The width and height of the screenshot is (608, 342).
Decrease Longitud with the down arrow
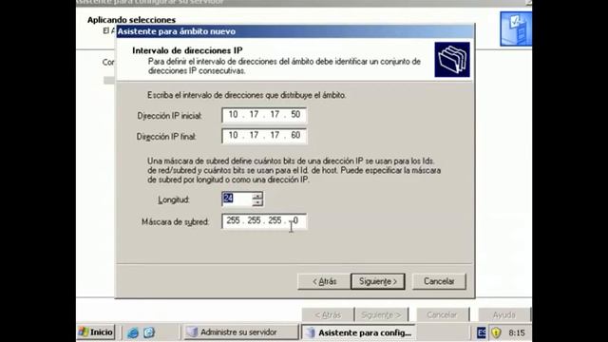tap(257, 202)
